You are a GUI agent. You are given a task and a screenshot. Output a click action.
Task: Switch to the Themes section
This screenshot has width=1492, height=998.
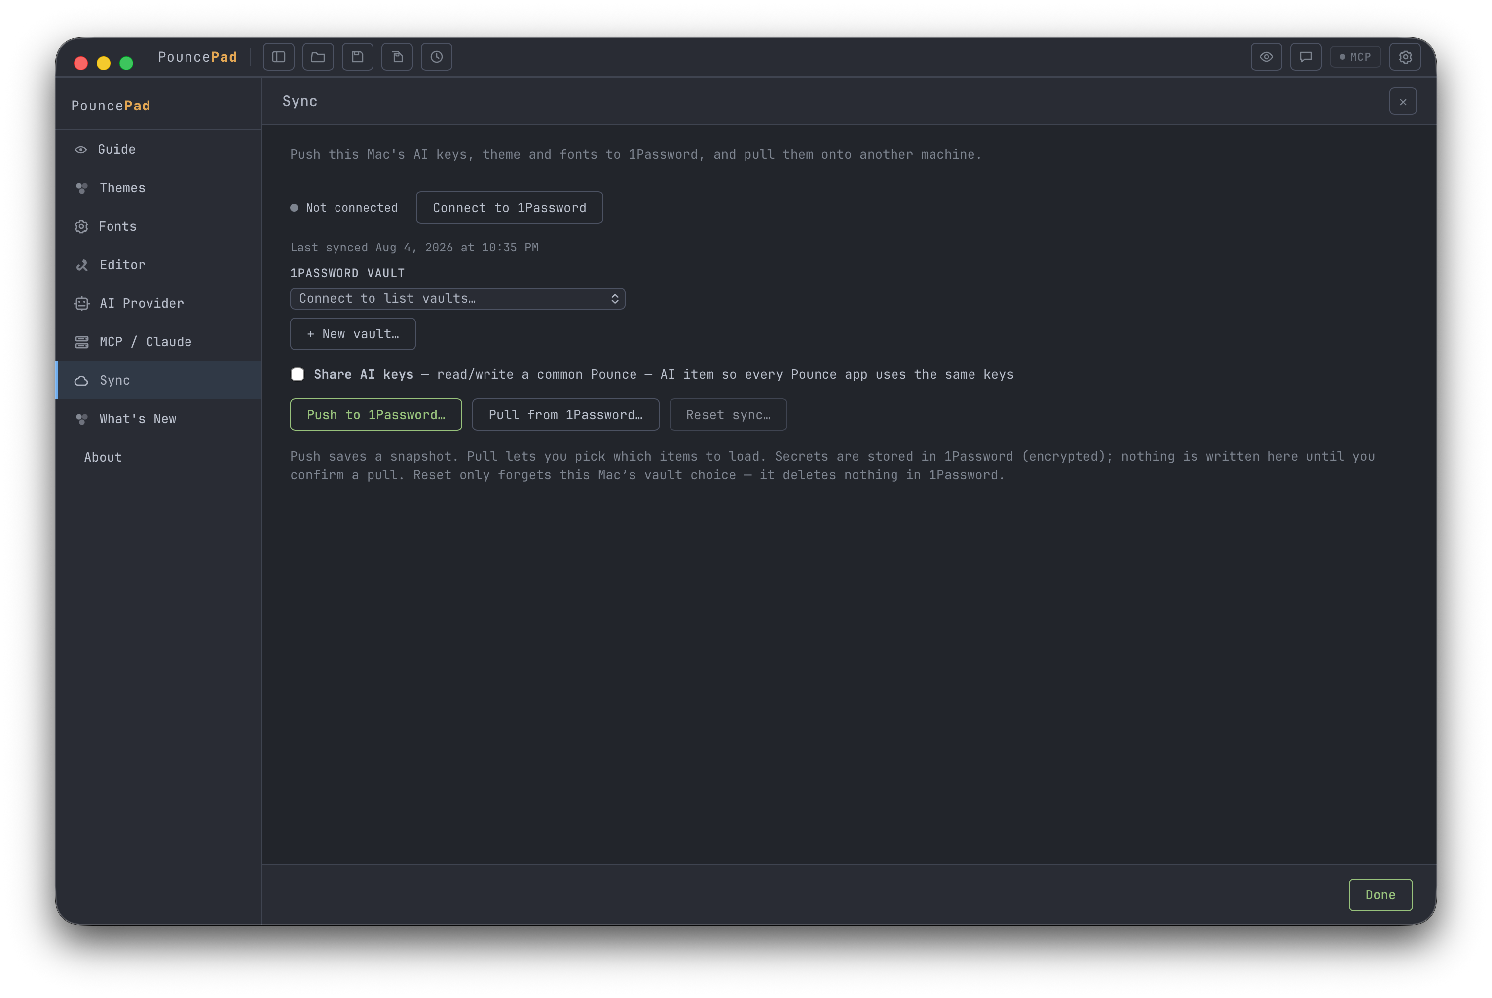[159, 188]
